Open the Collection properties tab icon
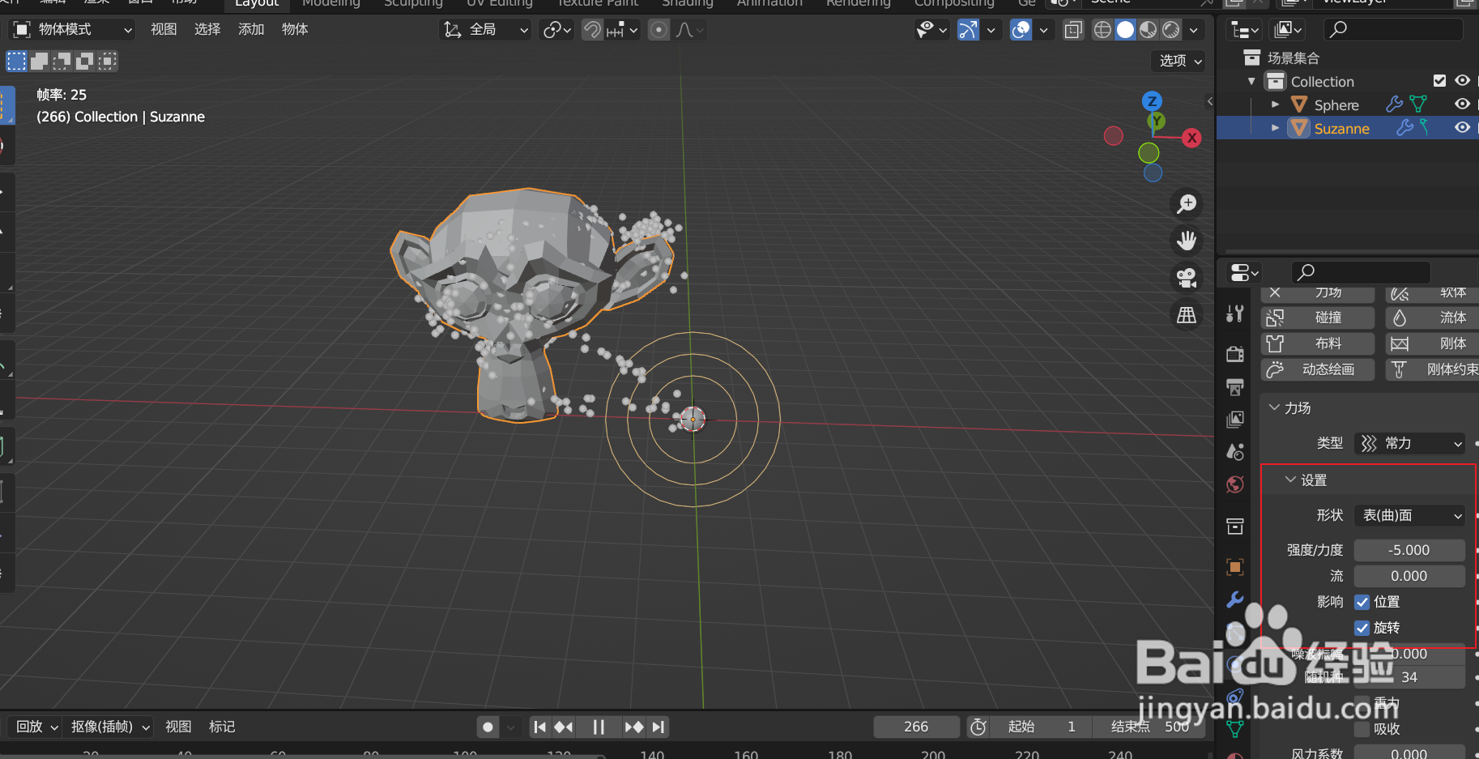This screenshot has width=1479, height=759. tap(1235, 527)
